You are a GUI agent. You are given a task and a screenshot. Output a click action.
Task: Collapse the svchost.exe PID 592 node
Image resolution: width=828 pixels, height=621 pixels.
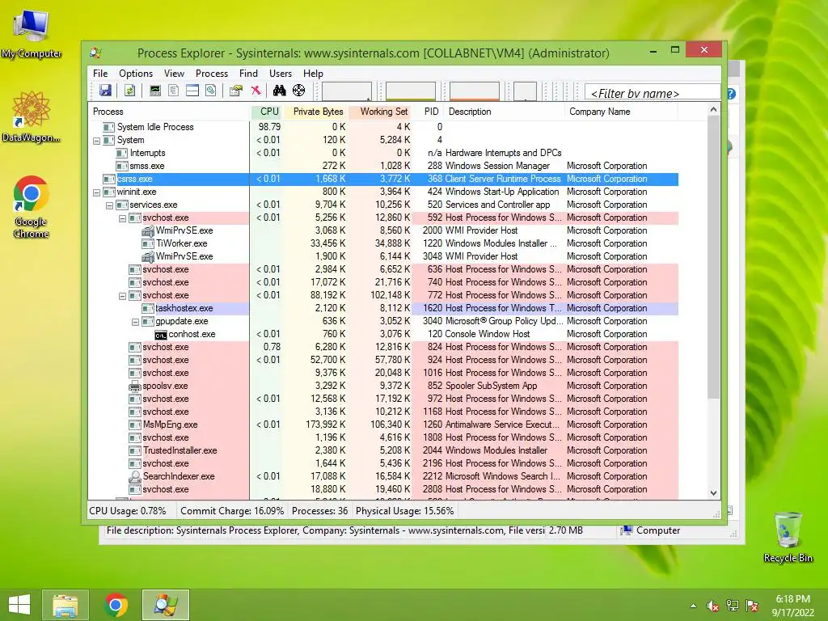[123, 218]
